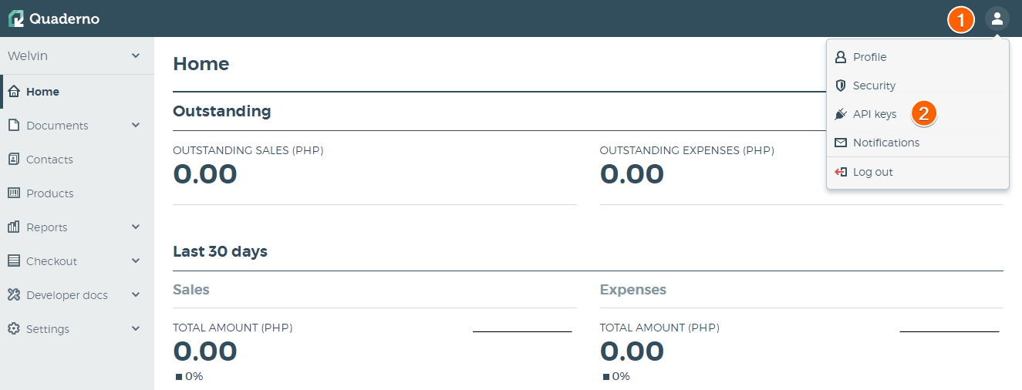The image size is (1022, 390).
Task: Open Notifications from the user menu
Action: (x=885, y=143)
